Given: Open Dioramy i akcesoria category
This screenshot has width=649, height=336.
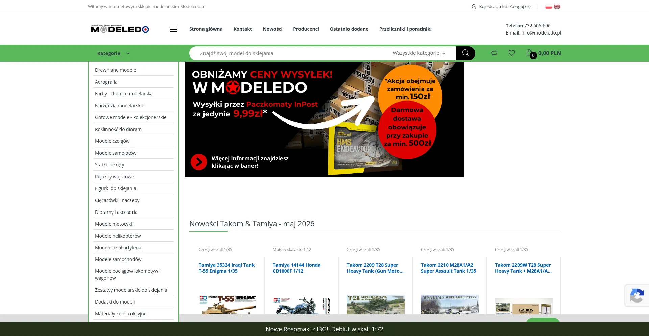Looking at the screenshot, I should (116, 212).
